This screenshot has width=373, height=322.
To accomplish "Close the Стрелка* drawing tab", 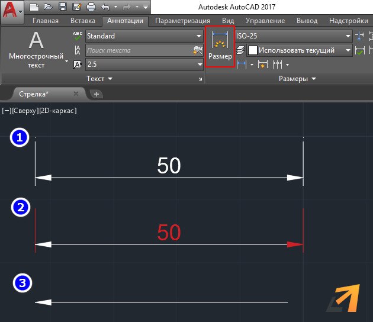I will click(76, 94).
